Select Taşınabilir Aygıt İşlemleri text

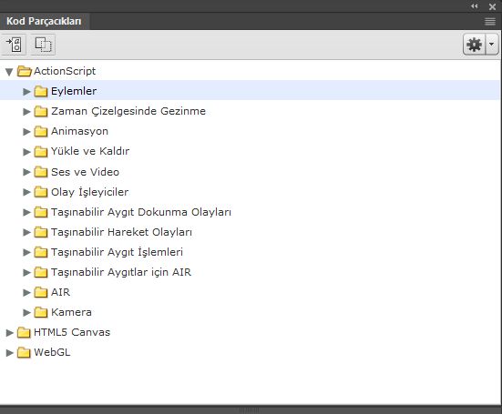point(117,252)
